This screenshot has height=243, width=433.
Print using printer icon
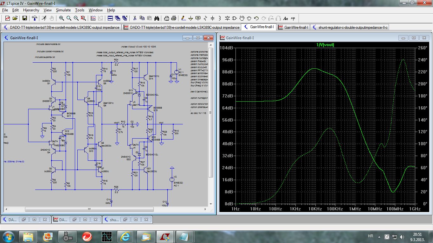coord(174,18)
